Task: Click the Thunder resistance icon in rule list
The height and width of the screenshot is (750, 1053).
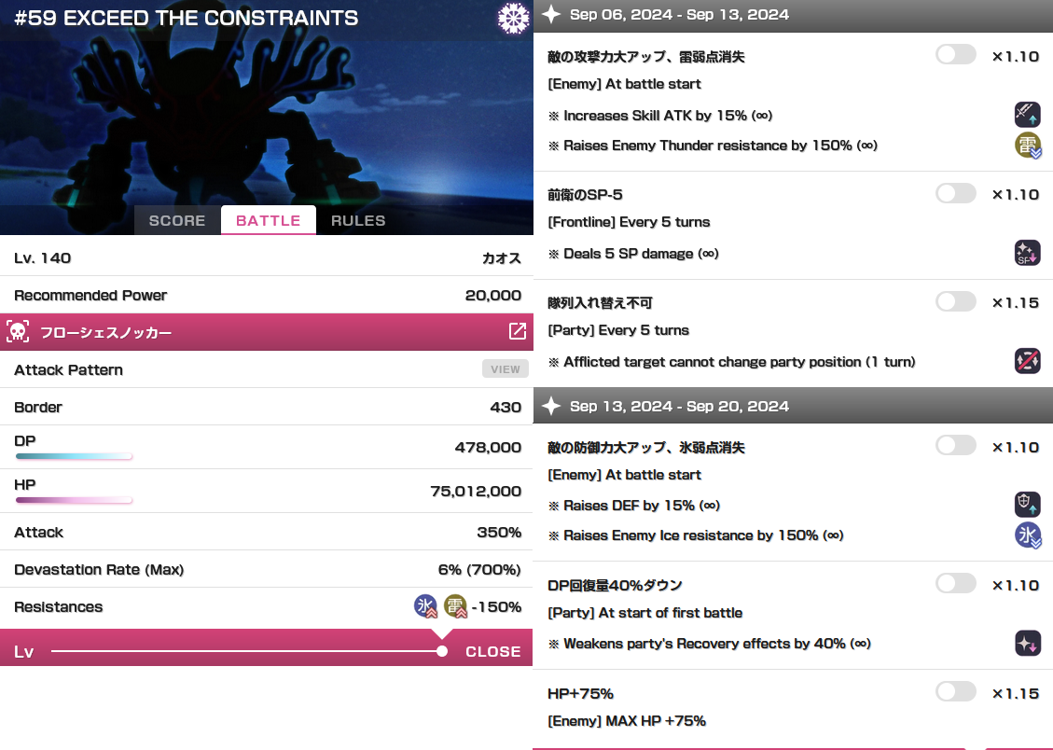Action: click(x=1028, y=145)
